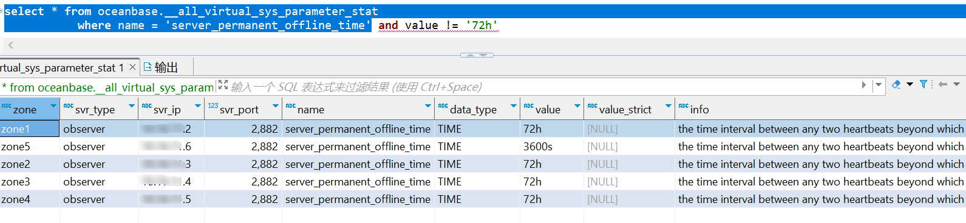Select the zone1 cell
Image resolution: width=966 pixels, height=223 pixels.
click(30, 128)
